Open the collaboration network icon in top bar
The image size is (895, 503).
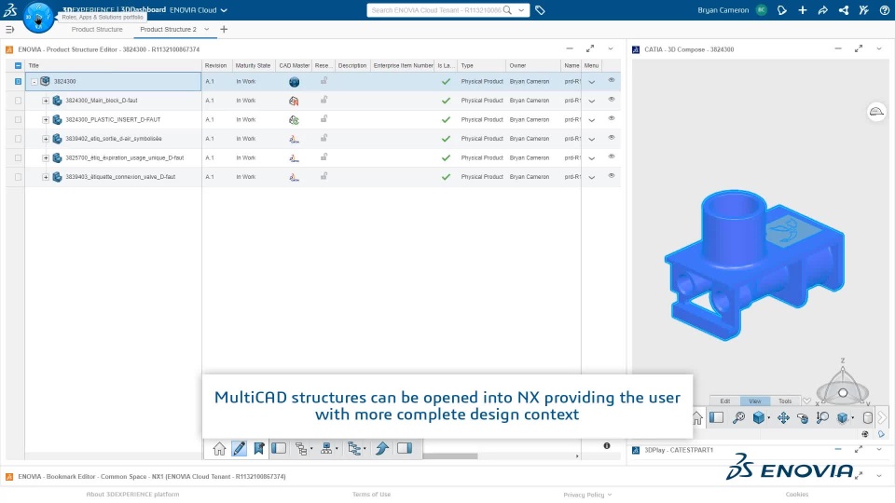pyautogui.click(x=844, y=10)
